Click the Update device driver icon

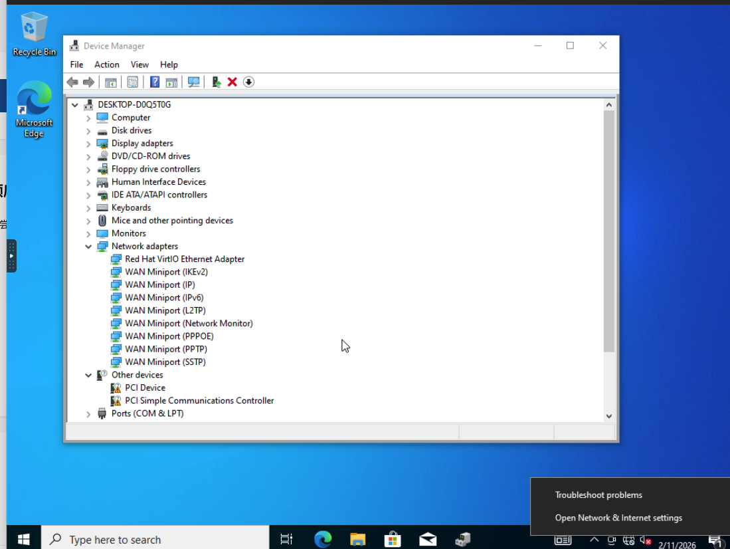(x=216, y=82)
